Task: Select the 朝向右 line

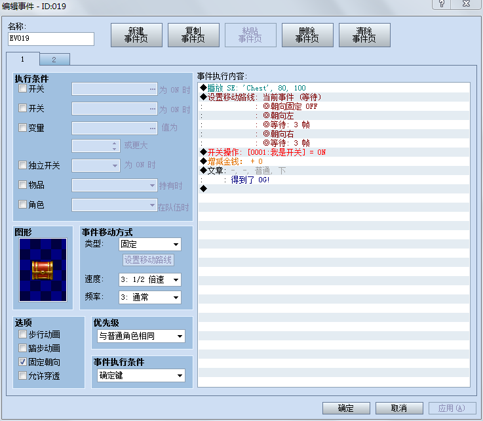Action: (334, 134)
